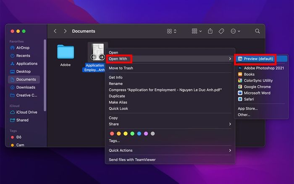Open Creative Cloud folder in sidebar
The height and width of the screenshot is (184, 294).
pos(24,95)
